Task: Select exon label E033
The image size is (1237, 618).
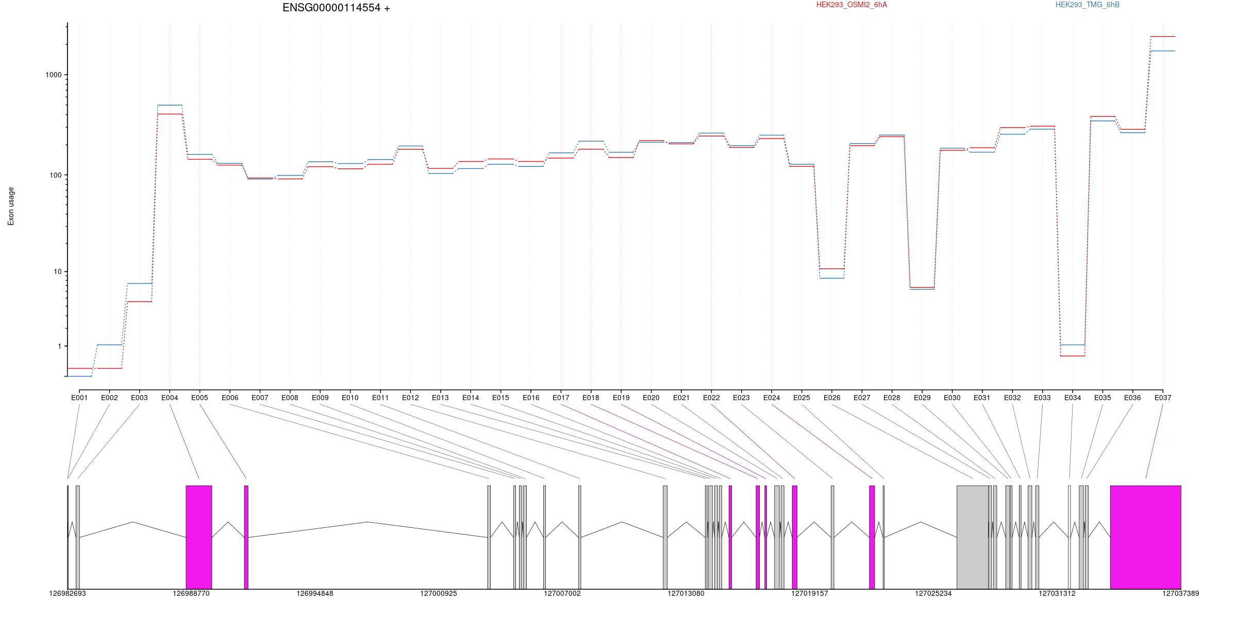Action: [1042, 398]
